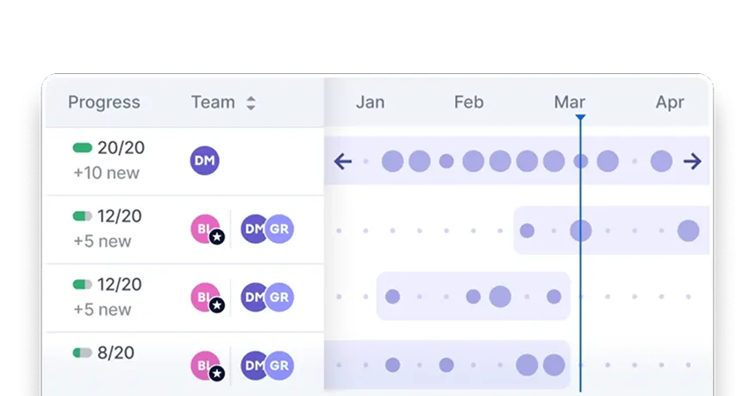Click the right arrow in the first timeline row
This screenshot has height=396, width=755.
point(692,161)
